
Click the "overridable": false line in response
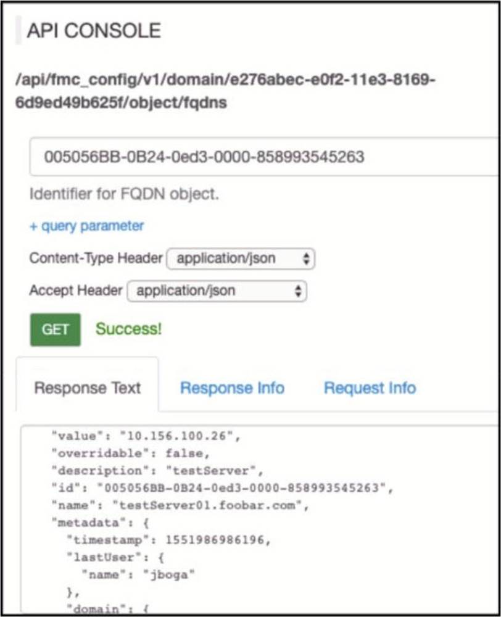point(126,453)
